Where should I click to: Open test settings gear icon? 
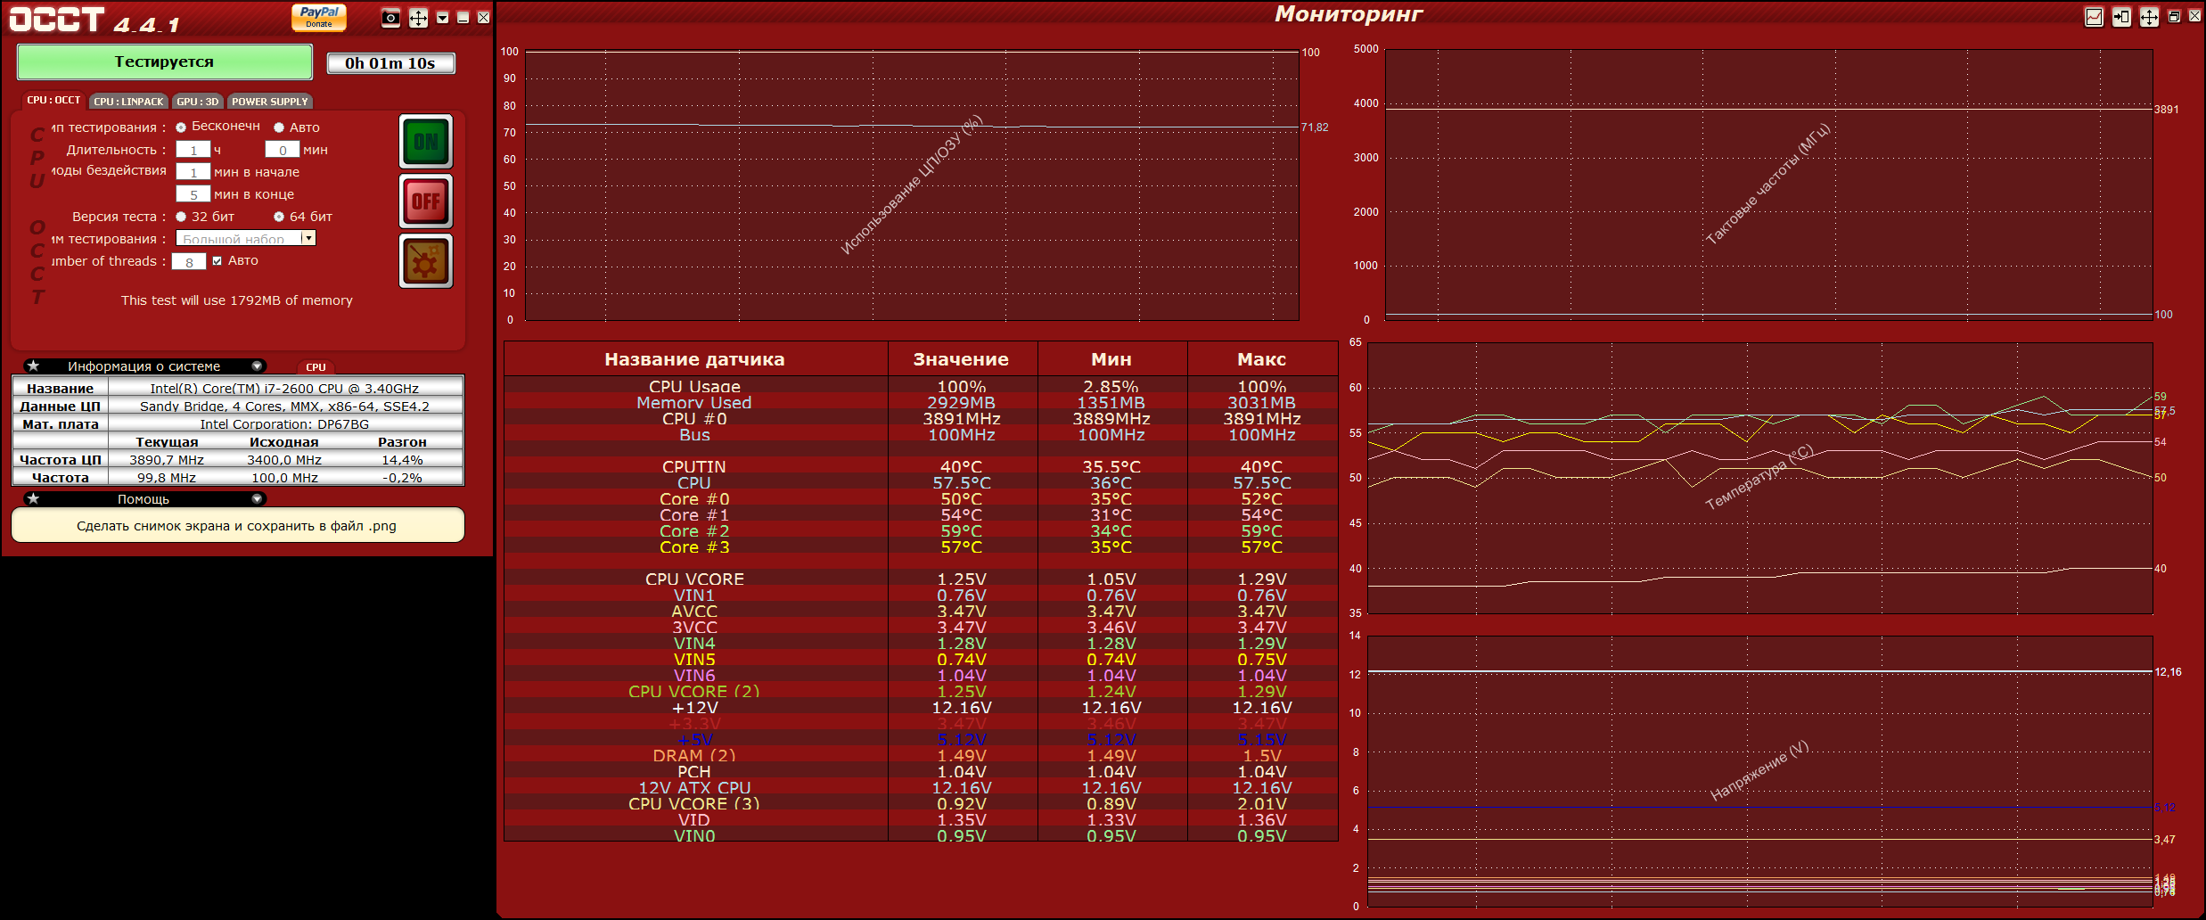tap(426, 261)
